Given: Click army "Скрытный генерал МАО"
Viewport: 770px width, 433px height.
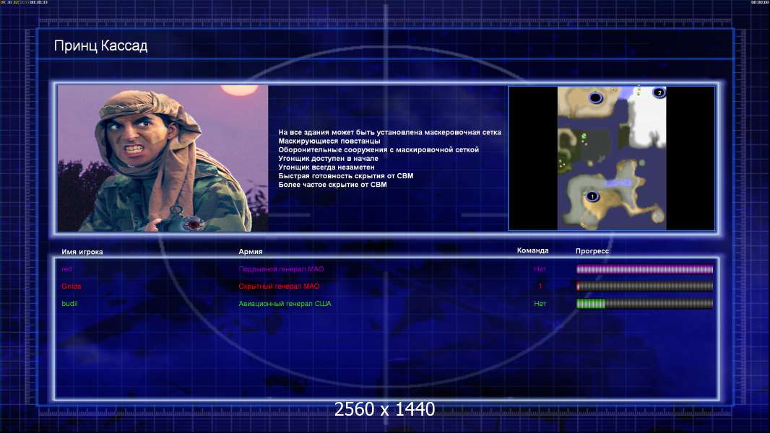Looking at the screenshot, I should (x=279, y=287).
